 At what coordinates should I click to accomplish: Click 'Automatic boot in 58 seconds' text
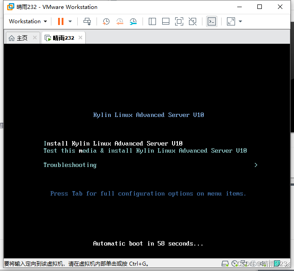[148, 243]
